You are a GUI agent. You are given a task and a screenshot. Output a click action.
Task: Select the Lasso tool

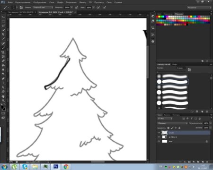pyautogui.click(x=3, y=25)
